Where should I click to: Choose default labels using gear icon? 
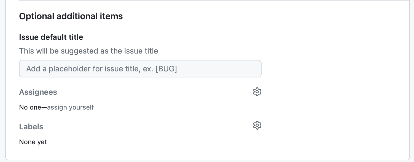257,125
